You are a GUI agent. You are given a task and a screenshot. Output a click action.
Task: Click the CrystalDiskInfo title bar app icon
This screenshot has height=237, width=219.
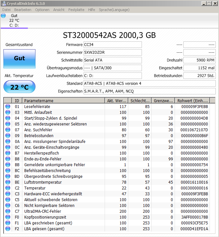4,4
